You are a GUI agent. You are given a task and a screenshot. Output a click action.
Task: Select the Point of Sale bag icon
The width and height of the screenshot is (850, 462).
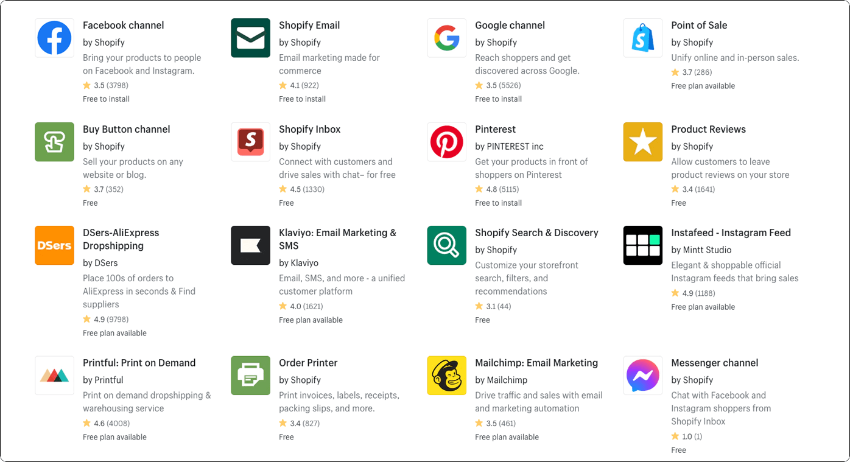tap(642, 38)
